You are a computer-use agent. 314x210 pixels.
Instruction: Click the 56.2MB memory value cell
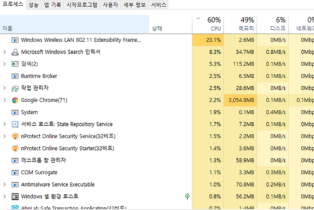(240, 196)
